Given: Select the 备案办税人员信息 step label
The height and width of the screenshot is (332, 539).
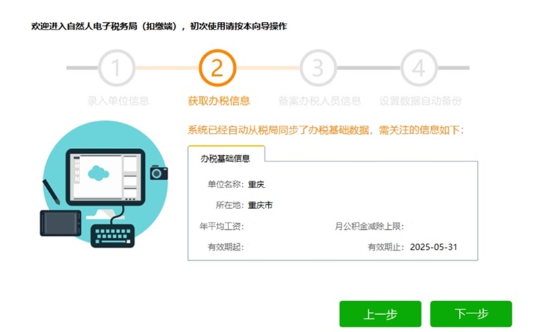Looking at the screenshot, I should pos(319,101).
